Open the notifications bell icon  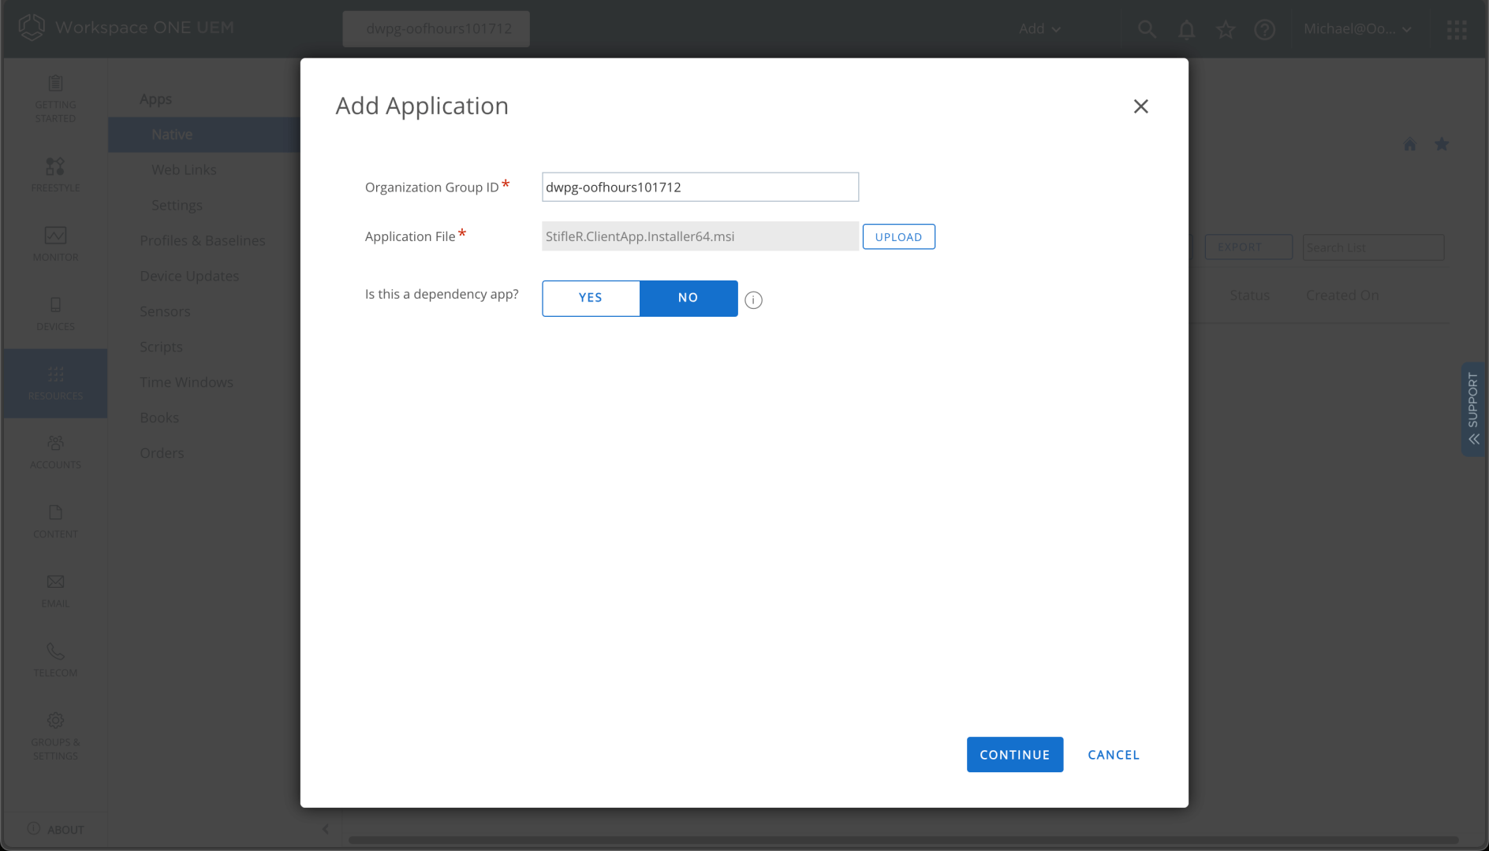(x=1186, y=30)
